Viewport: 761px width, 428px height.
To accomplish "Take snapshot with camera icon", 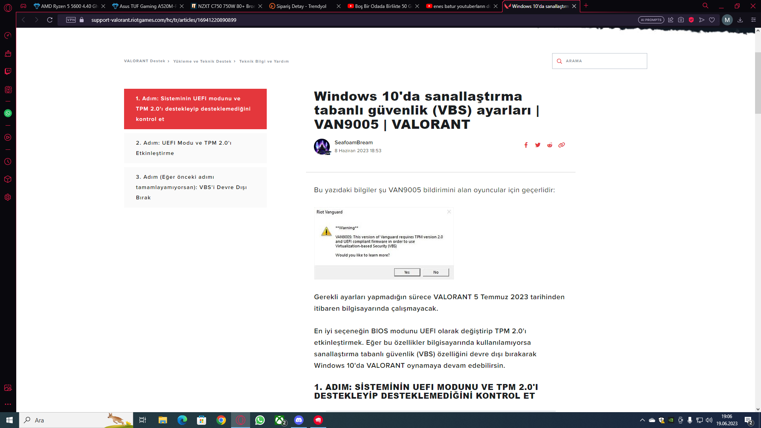I will click(x=681, y=20).
